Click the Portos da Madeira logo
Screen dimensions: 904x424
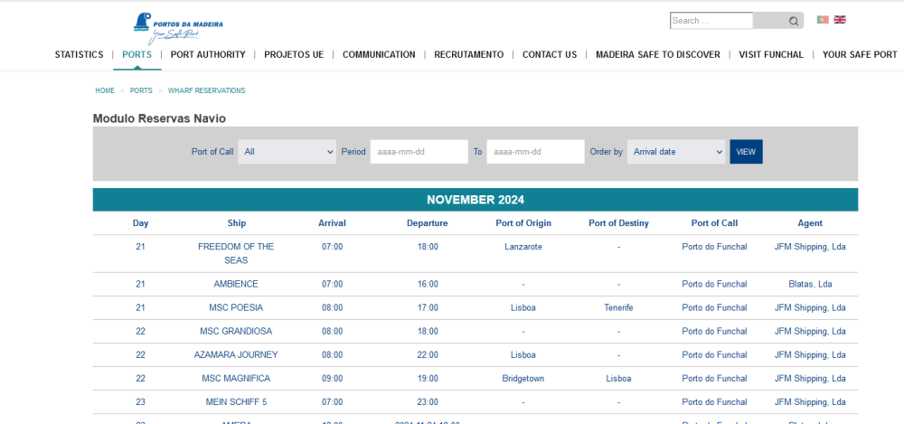[178, 28]
